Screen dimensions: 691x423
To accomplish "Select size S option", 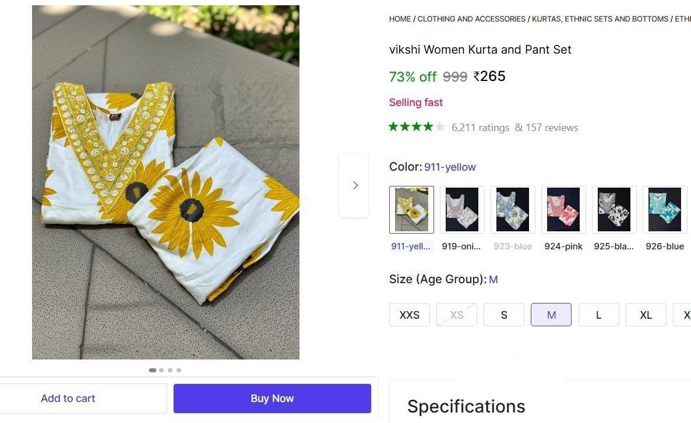I will pos(504,315).
